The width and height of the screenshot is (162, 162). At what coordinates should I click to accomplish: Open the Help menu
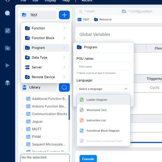point(66,1)
